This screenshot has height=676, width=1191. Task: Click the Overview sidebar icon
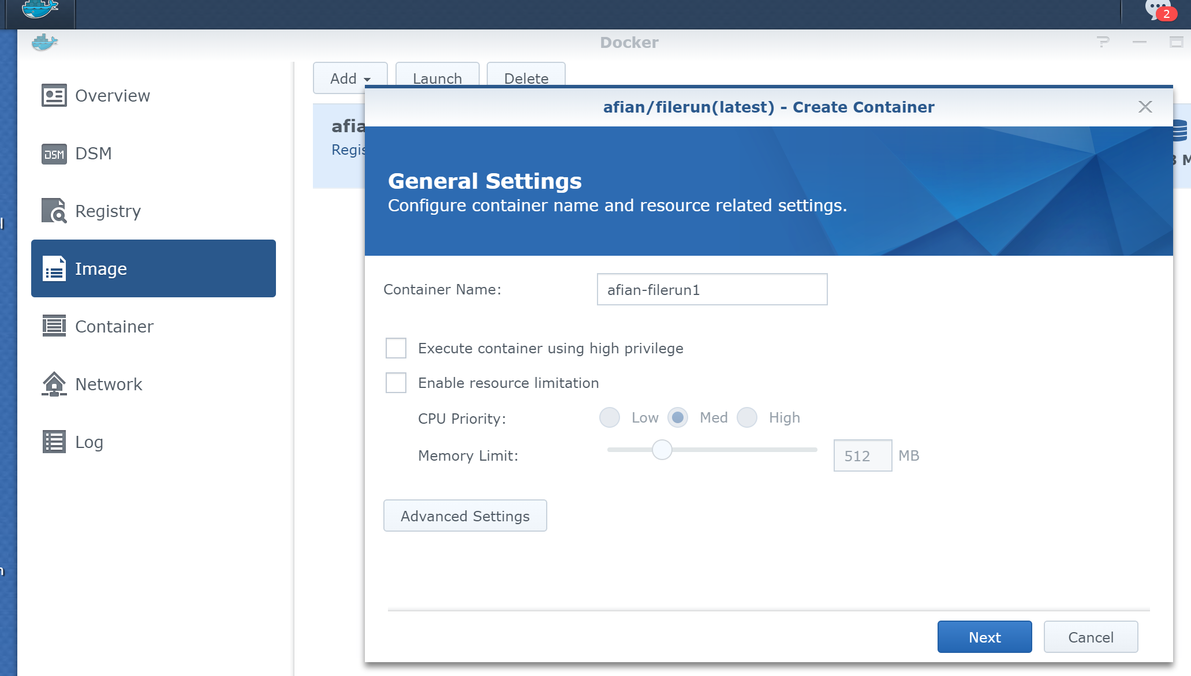(54, 95)
